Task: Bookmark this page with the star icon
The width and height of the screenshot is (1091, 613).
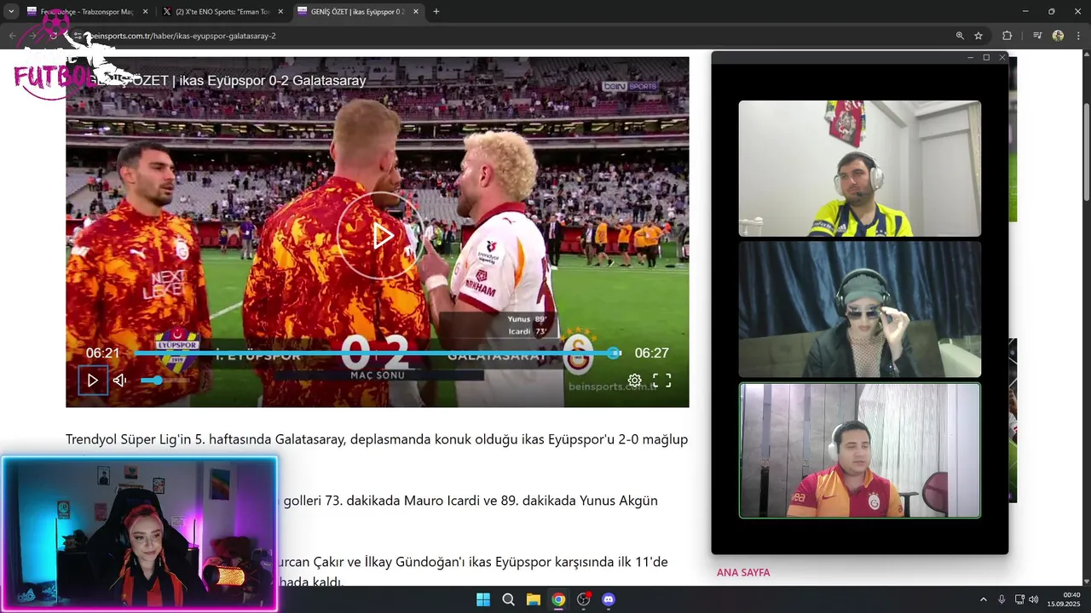Action: tap(978, 36)
